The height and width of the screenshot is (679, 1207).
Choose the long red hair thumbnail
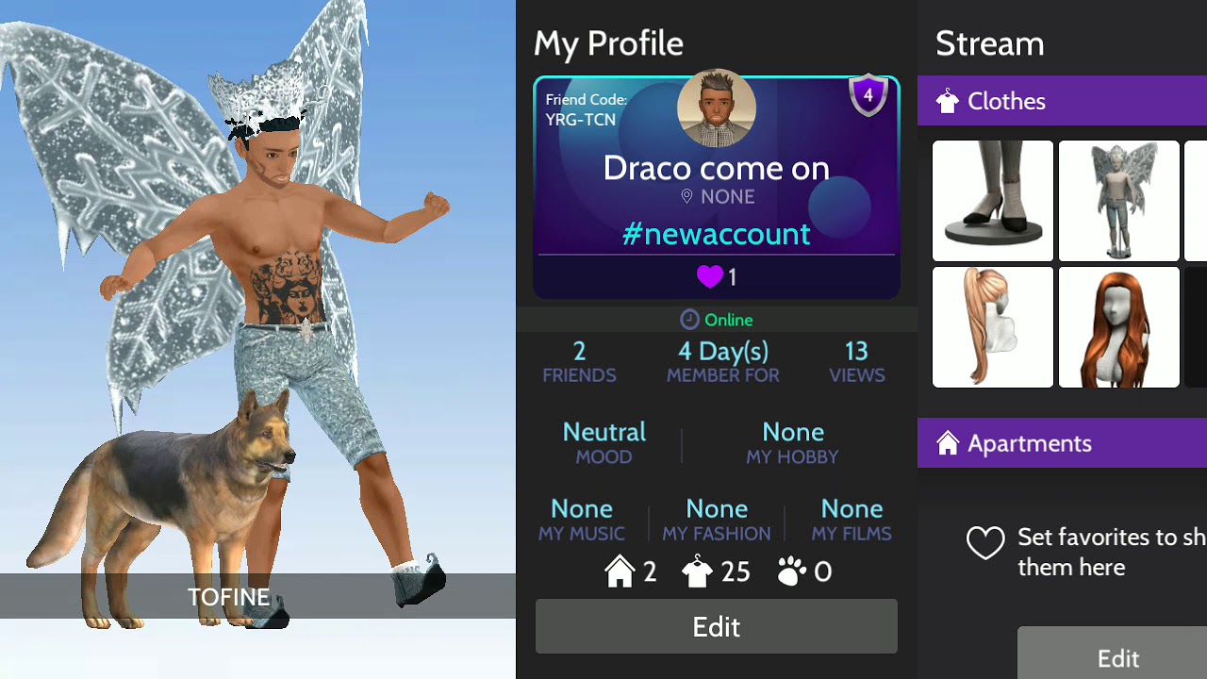(1119, 327)
